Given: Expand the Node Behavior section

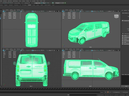Looking at the screenshot, I should pos(123,41).
